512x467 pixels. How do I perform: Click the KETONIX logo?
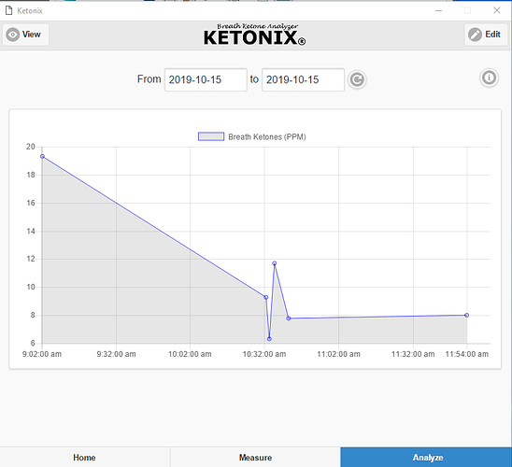point(255,35)
